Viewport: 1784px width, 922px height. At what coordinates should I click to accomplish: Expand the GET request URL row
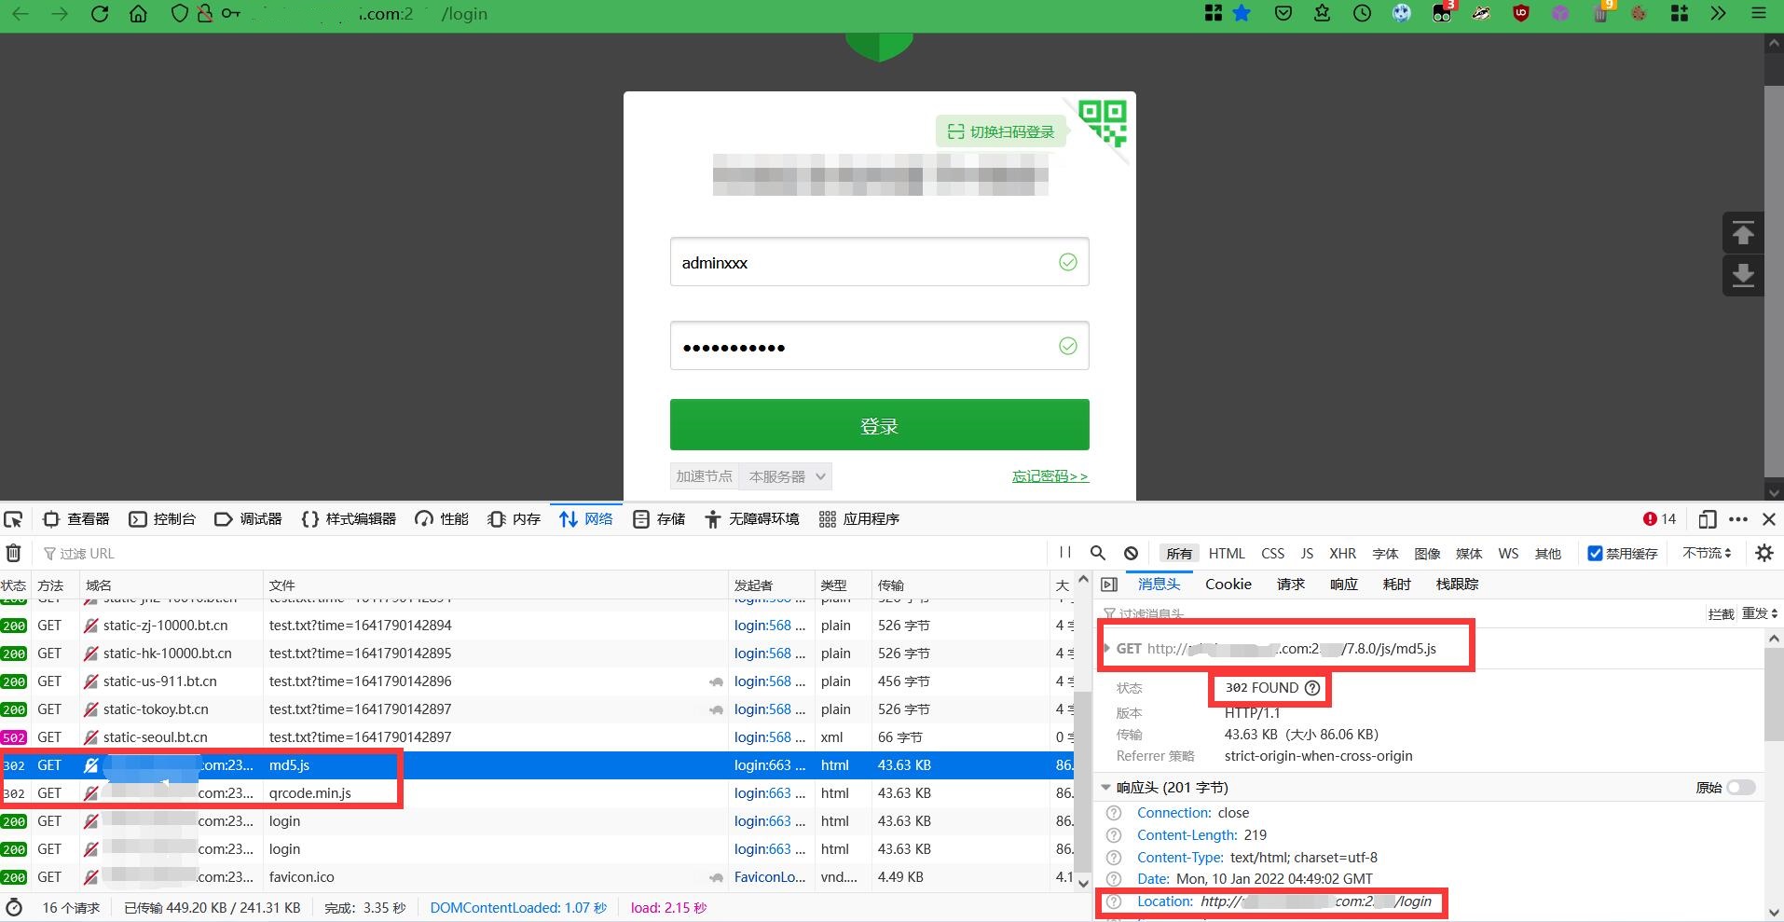pyautogui.click(x=1107, y=648)
